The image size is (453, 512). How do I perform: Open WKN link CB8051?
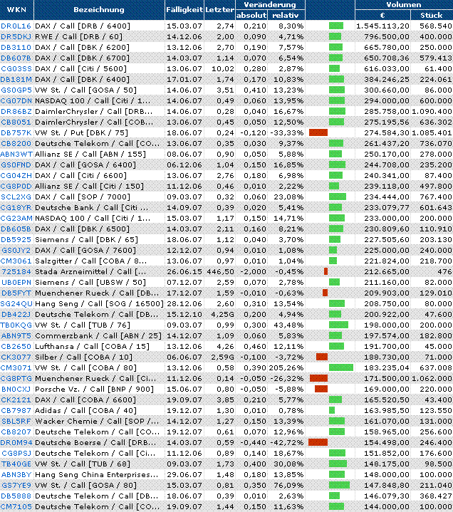pos(16,122)
